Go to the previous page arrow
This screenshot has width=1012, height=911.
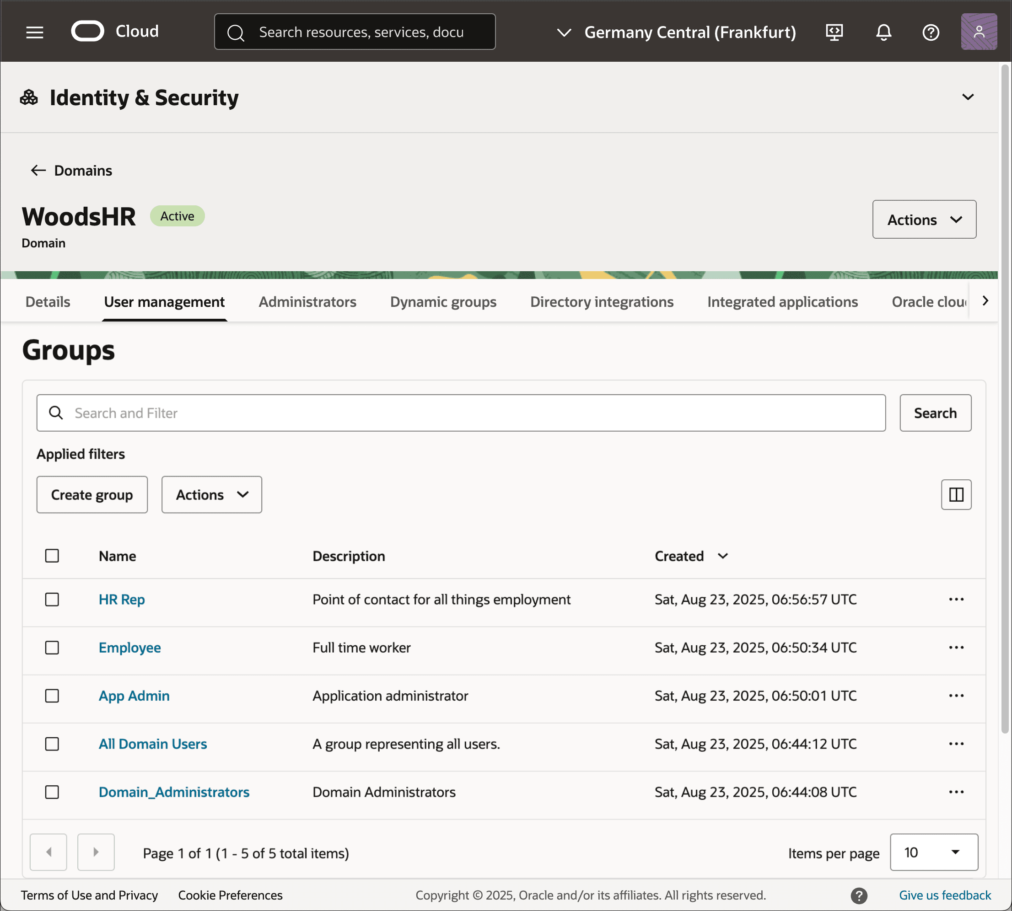[48, 852]
